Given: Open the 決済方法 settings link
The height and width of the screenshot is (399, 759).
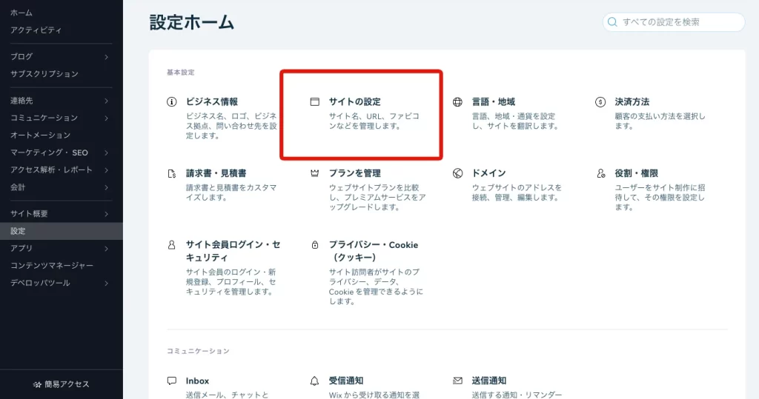Looking at the screenshot, I should click(x=632, y=102).
